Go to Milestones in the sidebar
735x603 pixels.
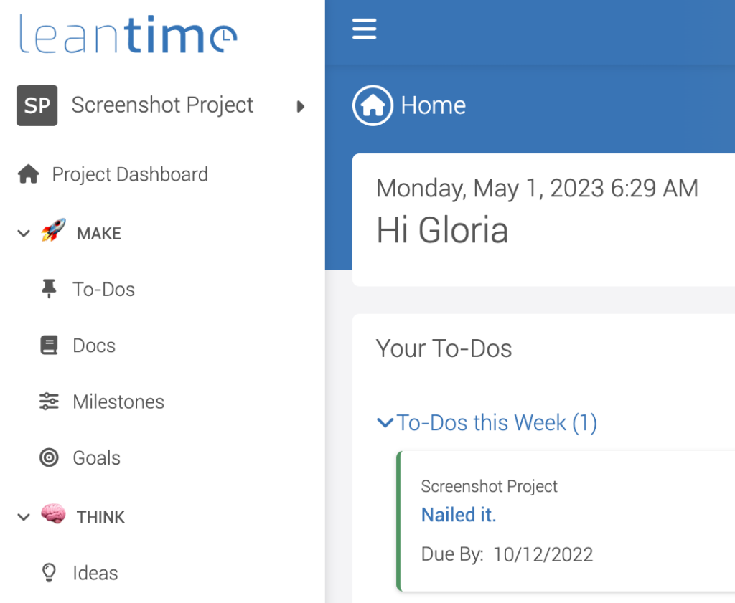[118, 402]
